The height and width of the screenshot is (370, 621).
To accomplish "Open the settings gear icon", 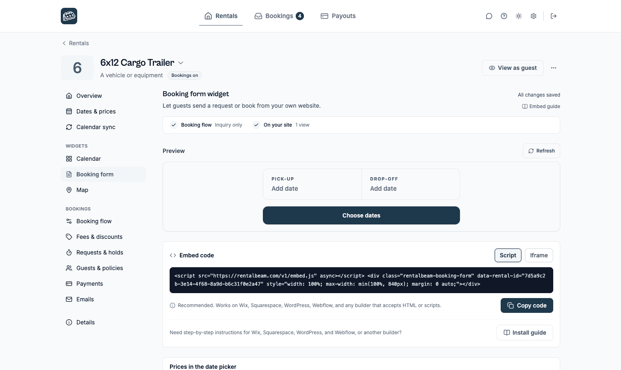I will (534, 16).
